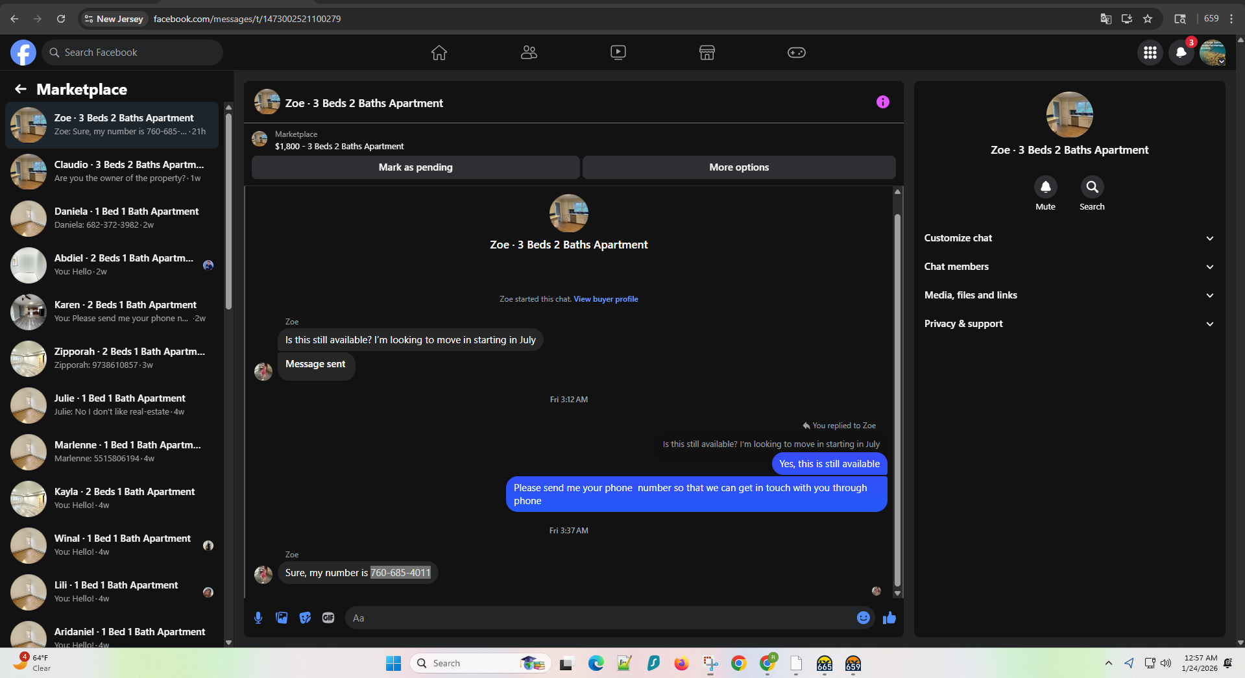This screenshot has width=1245, height=678.
Task: Open Lili 1 Bed 1 Bath chat
Action: tap(112, 592)
